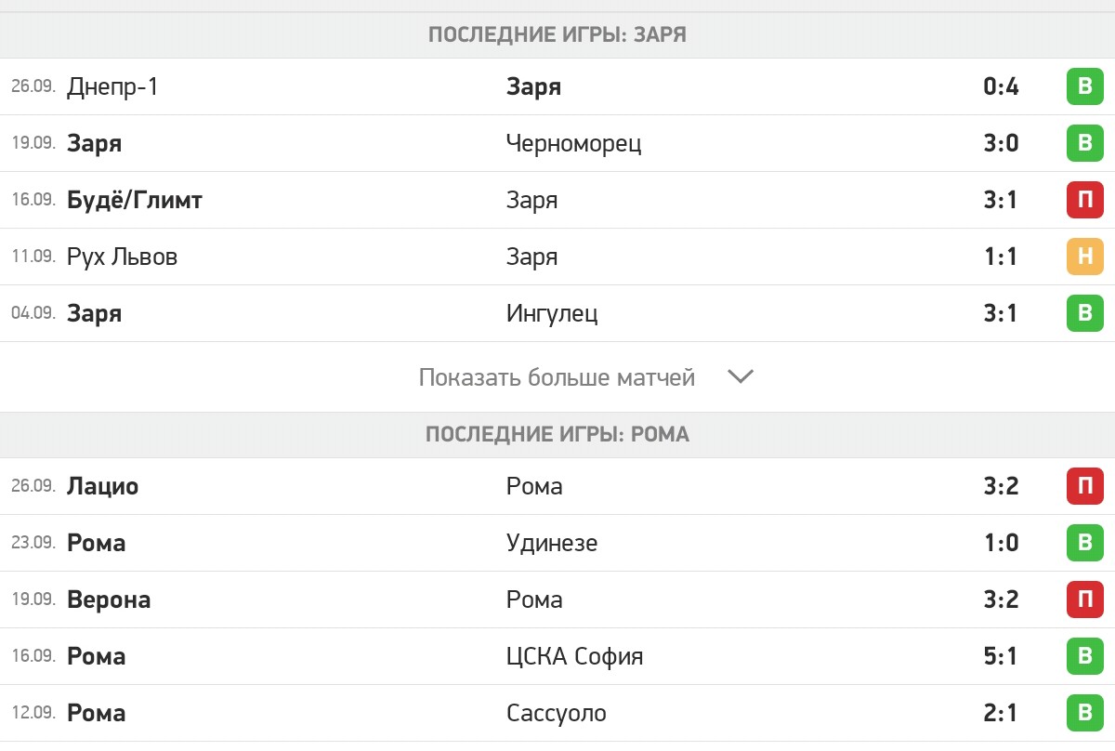Open team Ингулец
This screenshot has height=751, width=1115.
552,314
